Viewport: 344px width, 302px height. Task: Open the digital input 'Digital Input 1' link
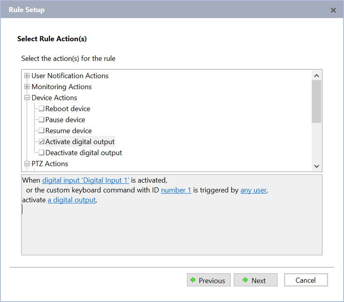click(x=86, y=180)
